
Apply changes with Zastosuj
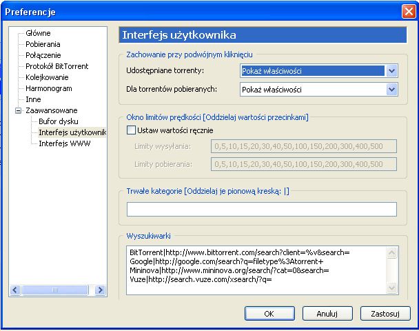pos(385,313)
